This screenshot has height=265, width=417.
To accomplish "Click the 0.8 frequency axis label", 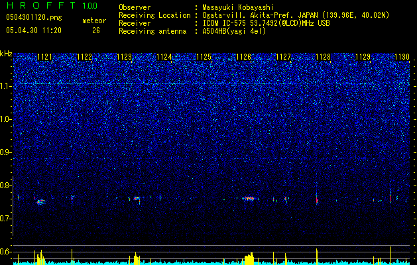I will pyautogui.click(x=5, y=185).
